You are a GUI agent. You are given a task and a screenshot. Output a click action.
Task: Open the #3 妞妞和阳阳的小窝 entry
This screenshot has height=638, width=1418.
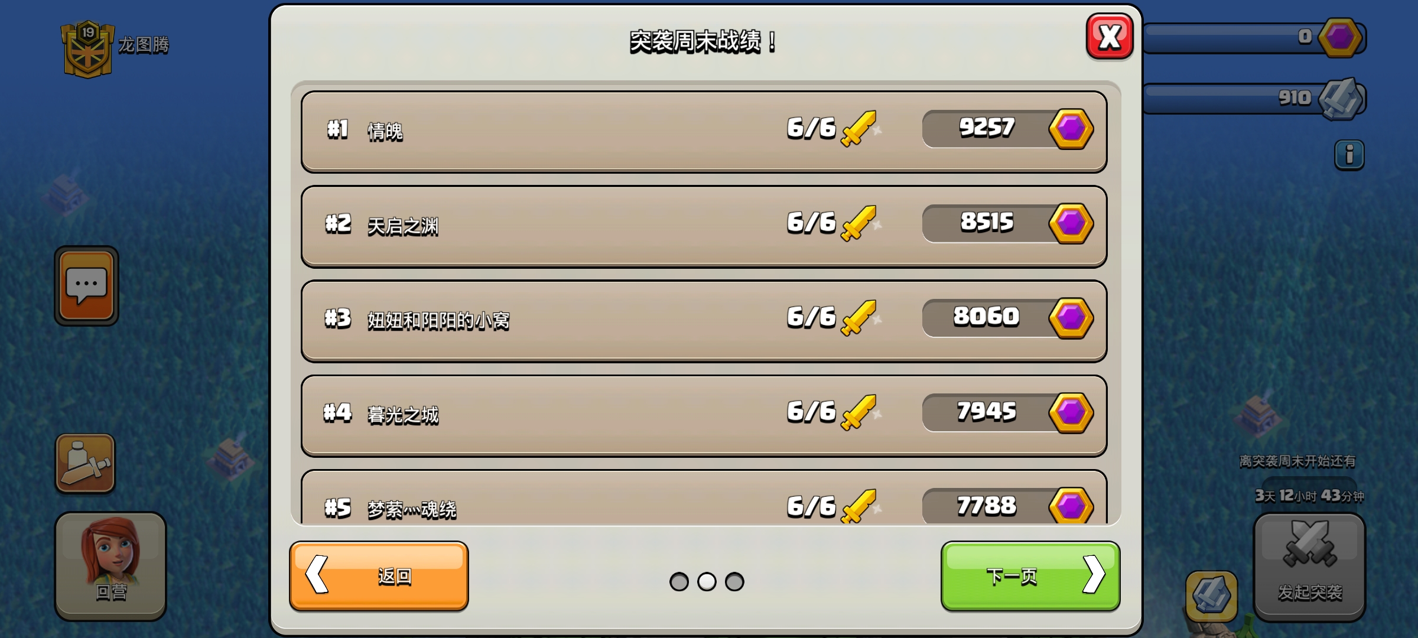click(704, 321)
